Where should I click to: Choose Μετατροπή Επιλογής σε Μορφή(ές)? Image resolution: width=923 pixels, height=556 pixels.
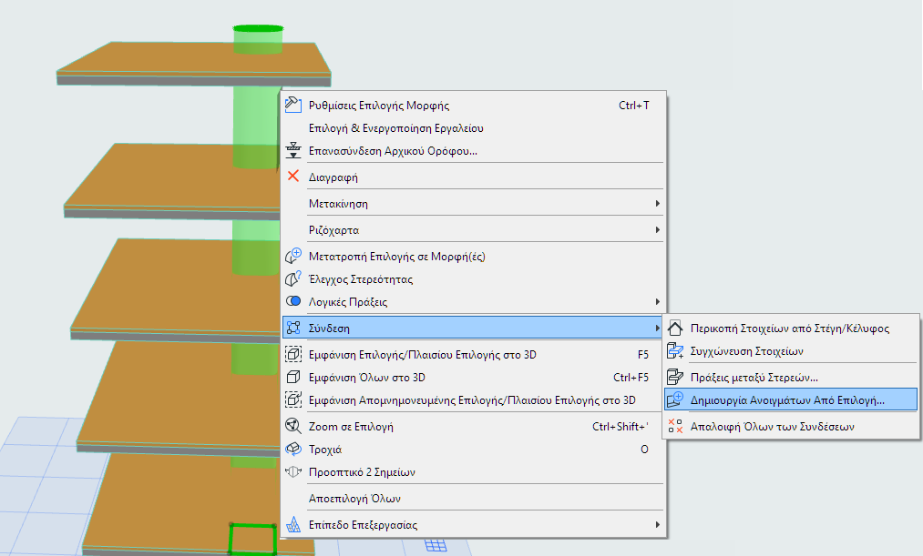474,257
